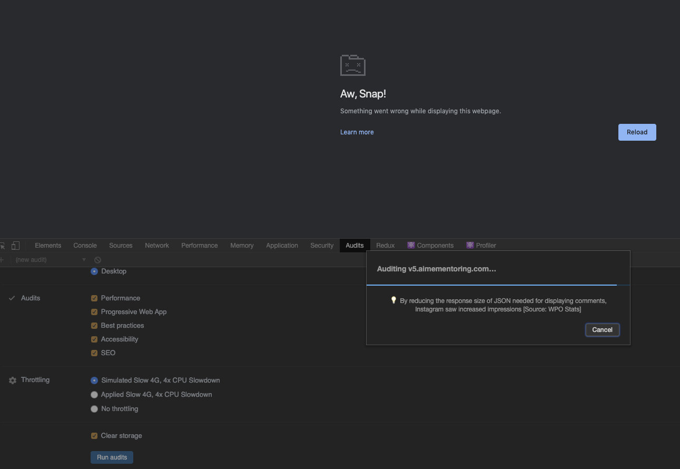This screenshot has height=469, width=680.
Task: Cancel the running audit
Action: click(602, 330)
